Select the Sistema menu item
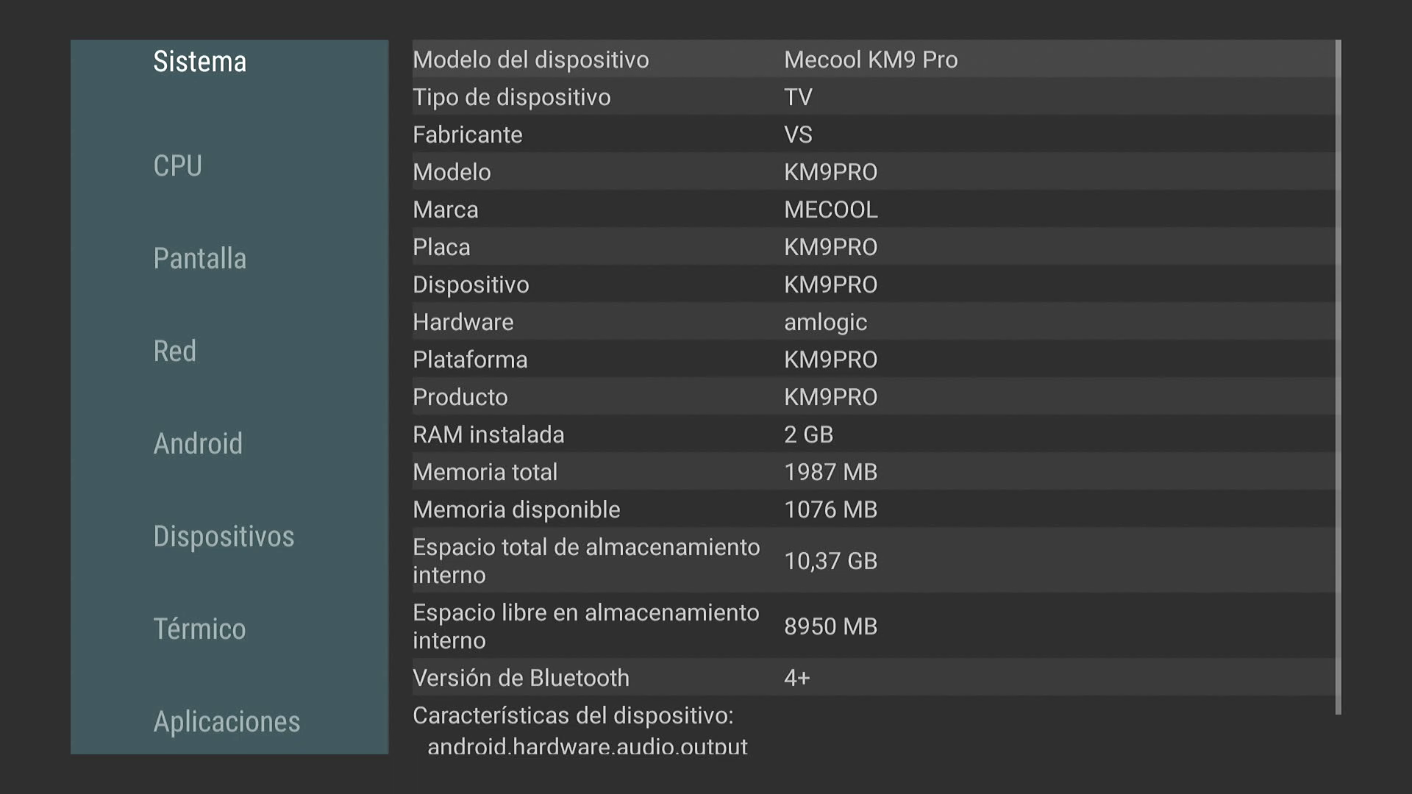 click(x=199, y=62)
